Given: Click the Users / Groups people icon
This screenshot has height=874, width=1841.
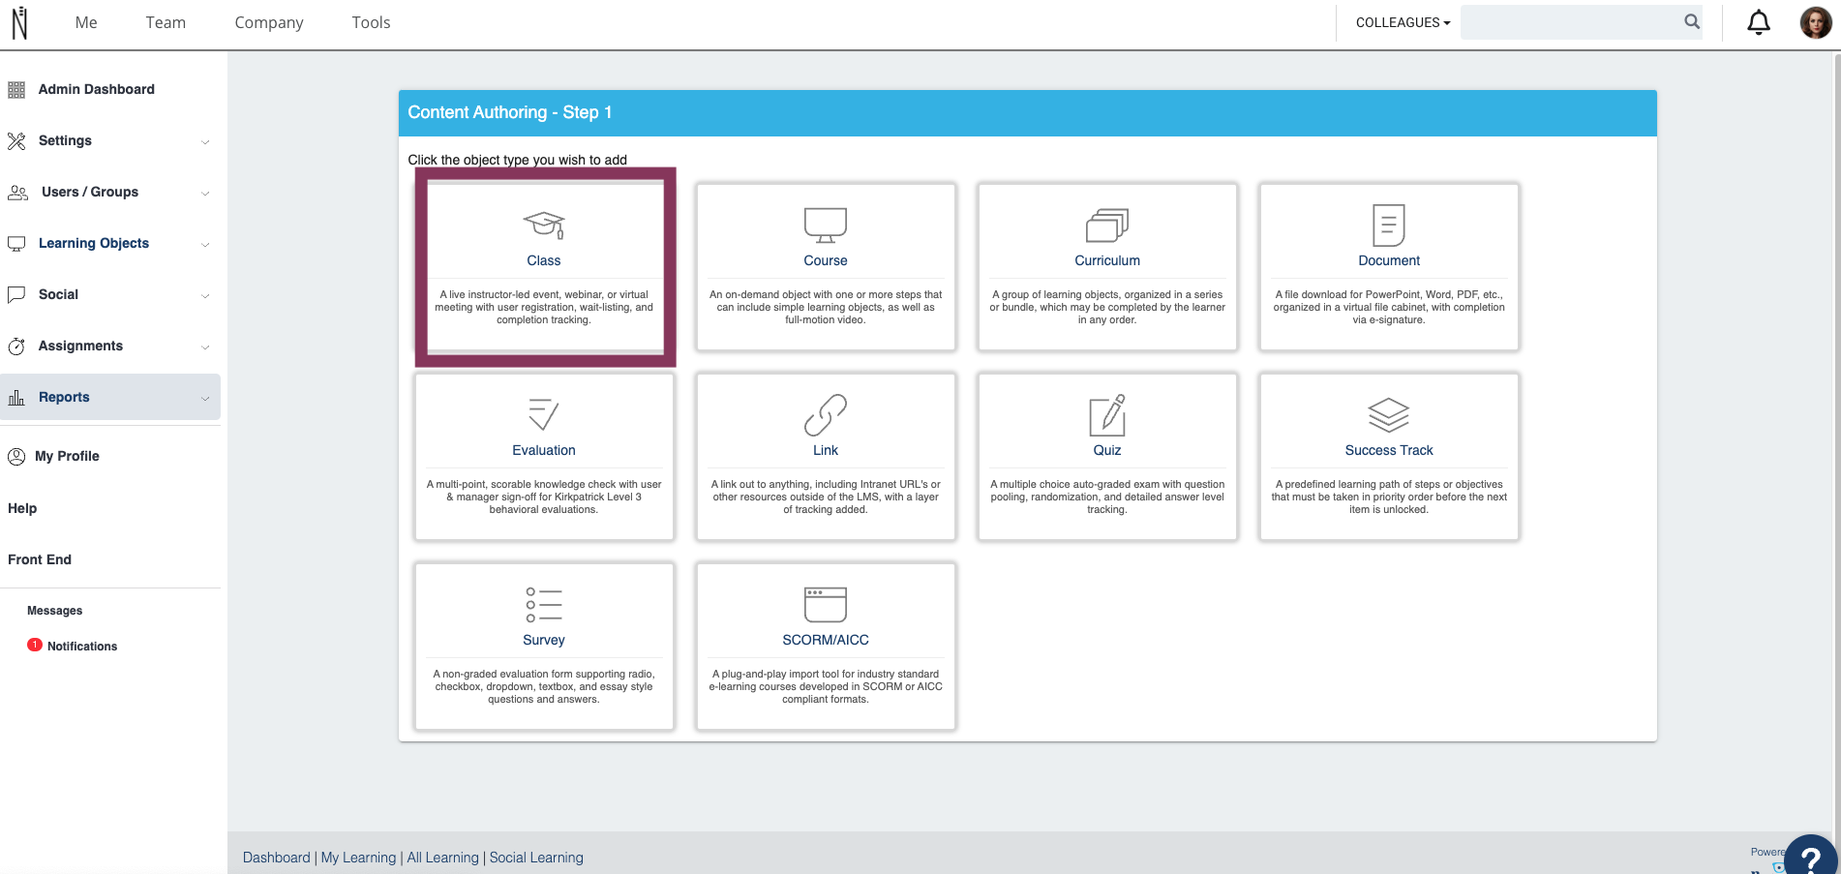Looking at the screenshot, I should (x=17, y=193).
